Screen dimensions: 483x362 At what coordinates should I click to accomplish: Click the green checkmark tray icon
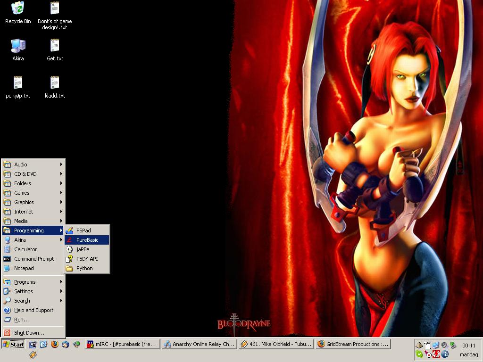pos(419,354)
